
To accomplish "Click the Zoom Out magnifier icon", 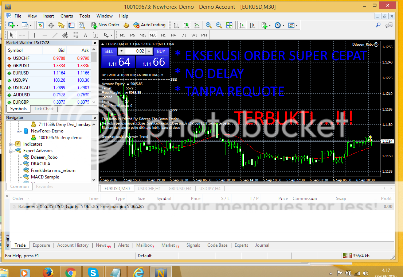I will click(x=219, y=25).
